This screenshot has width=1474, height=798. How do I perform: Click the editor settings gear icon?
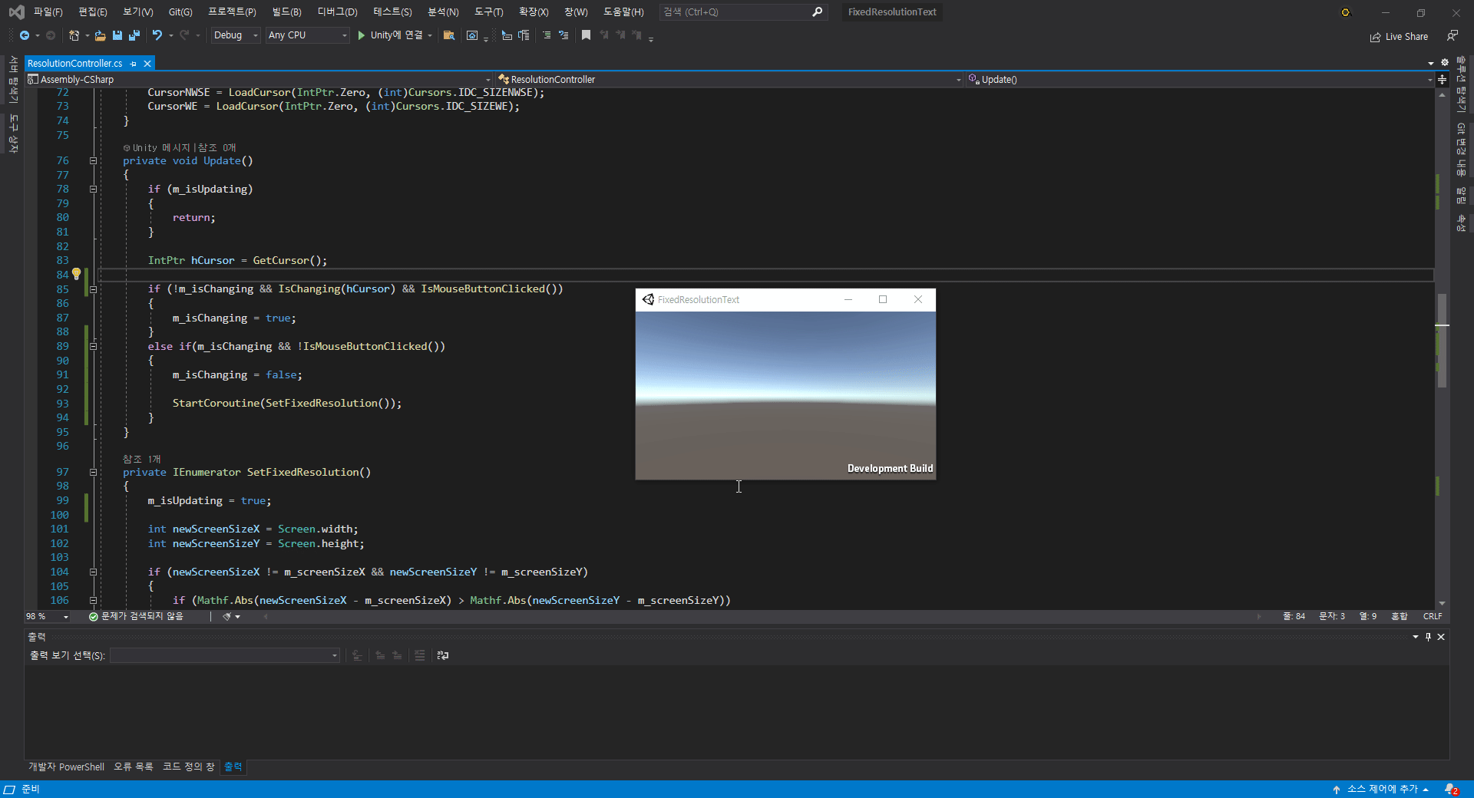click(1444, 63)
